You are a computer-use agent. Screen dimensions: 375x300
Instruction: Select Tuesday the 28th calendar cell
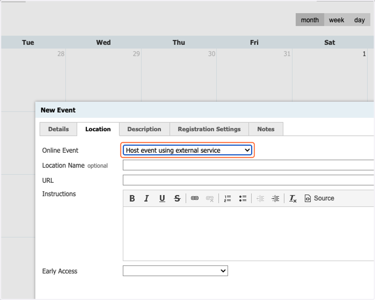(33, 75)
